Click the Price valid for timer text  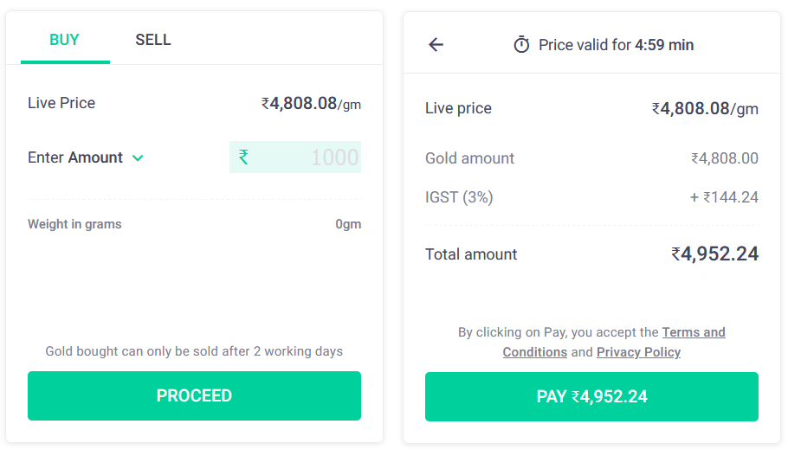tap(616, 45)
